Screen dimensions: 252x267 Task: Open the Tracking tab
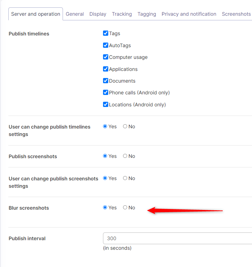tap(122, 14)
